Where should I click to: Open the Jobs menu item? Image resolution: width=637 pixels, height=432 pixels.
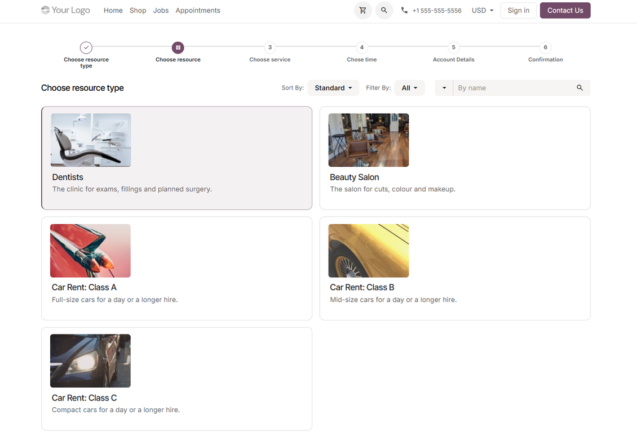tap(161, 11)
